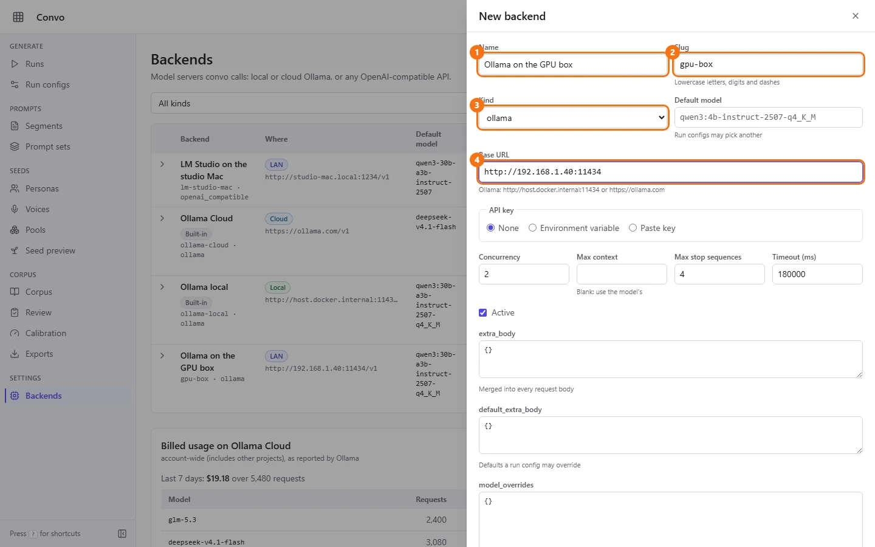Click the Run configs sliders icon
Viewport: 875px width, 547px height.
point(15,84)
